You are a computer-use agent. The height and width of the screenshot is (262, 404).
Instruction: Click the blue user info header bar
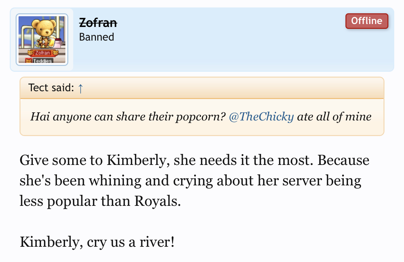(x=202, y=39)
